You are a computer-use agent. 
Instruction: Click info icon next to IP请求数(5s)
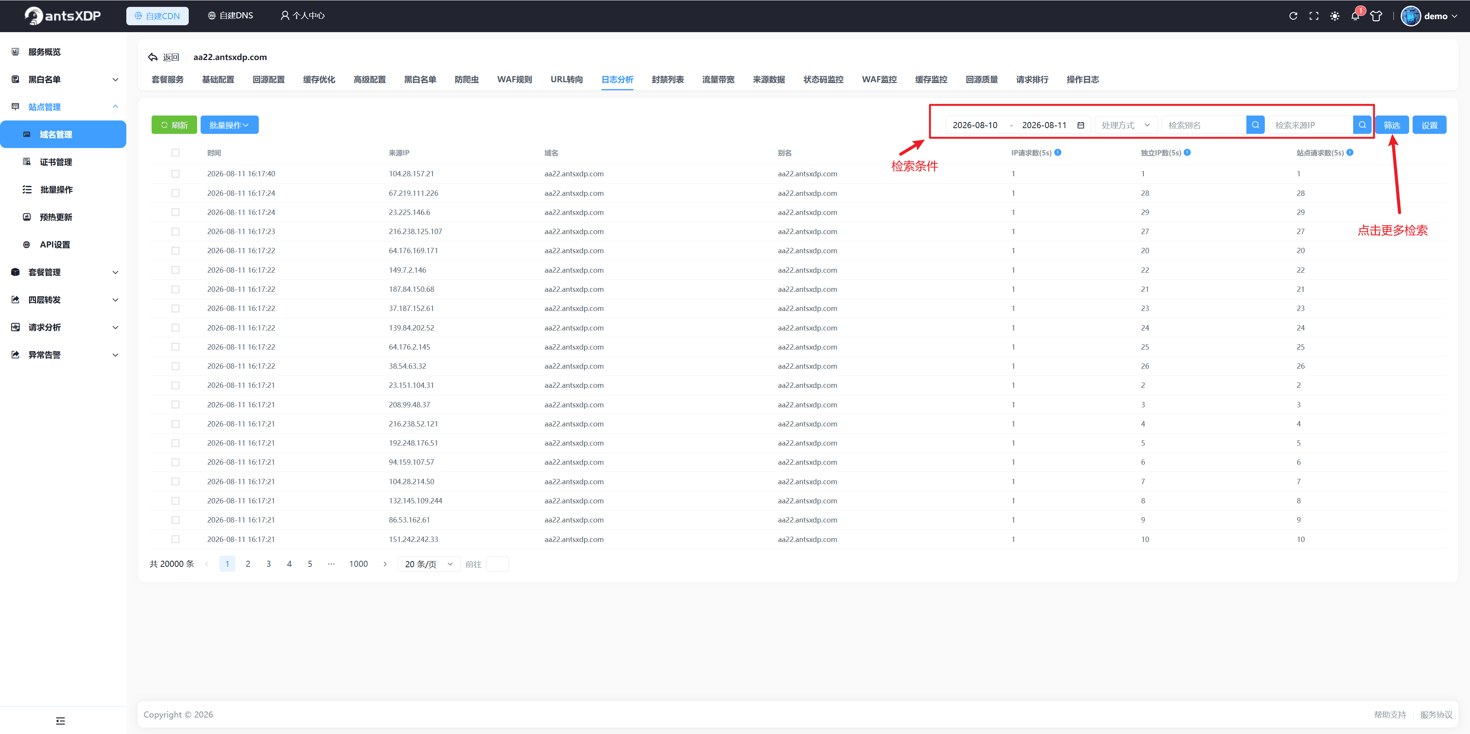pyautogui.click(x=1057, y=152)
